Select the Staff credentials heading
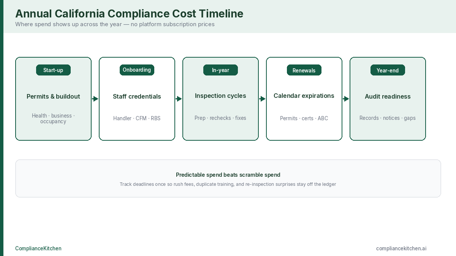The width and height of the screenshot is (456, 256). point(137,96)
